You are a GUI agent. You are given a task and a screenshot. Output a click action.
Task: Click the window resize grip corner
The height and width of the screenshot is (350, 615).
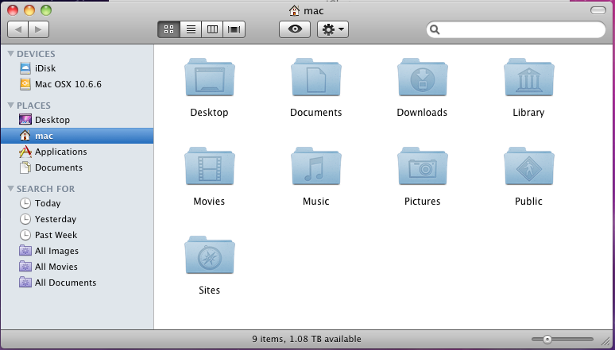tap(606, 342)
